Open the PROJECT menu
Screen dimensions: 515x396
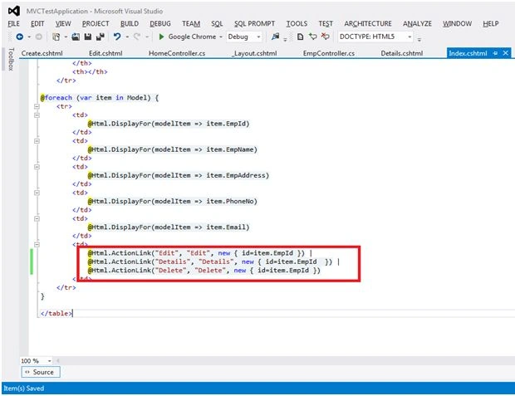(x=96, y=23)
